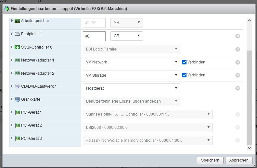The width and height of the screenshot is (257, 168).
Task: Open the Hostgerät CD/DVD dropdown
Action: click(x=131, y=88)
